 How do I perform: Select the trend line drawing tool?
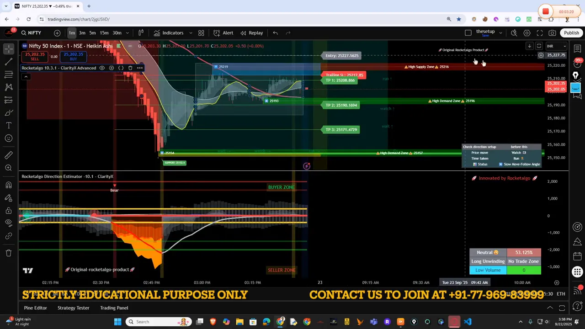(9, 62)
